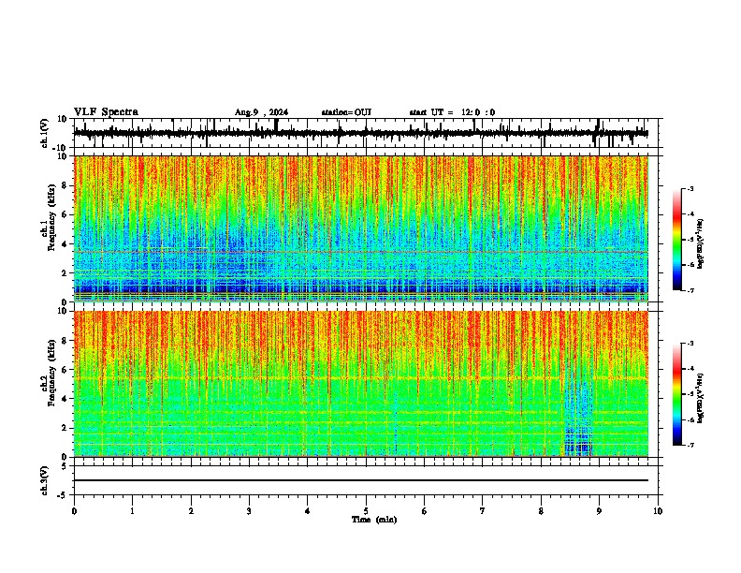The image size is (741, 573).
Task: Click inside the ch.1 spectrogram panel
Action: 361,228
